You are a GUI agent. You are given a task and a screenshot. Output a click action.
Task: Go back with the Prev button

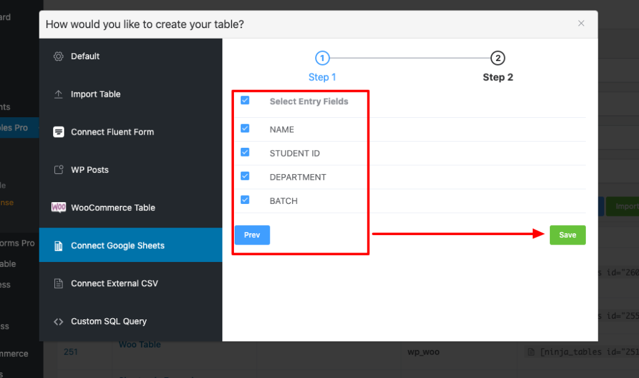[x=252, y=235]
